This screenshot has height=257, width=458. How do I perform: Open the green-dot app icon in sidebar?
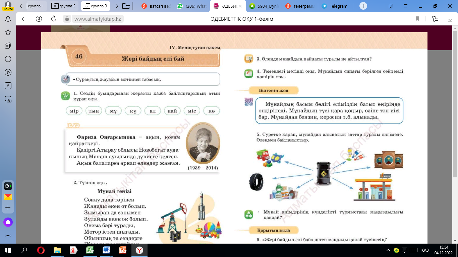pyautogui.click(x=8, y=186)
